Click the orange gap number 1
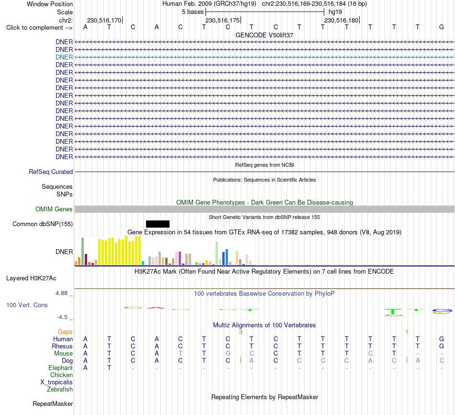 pos(407,332)
